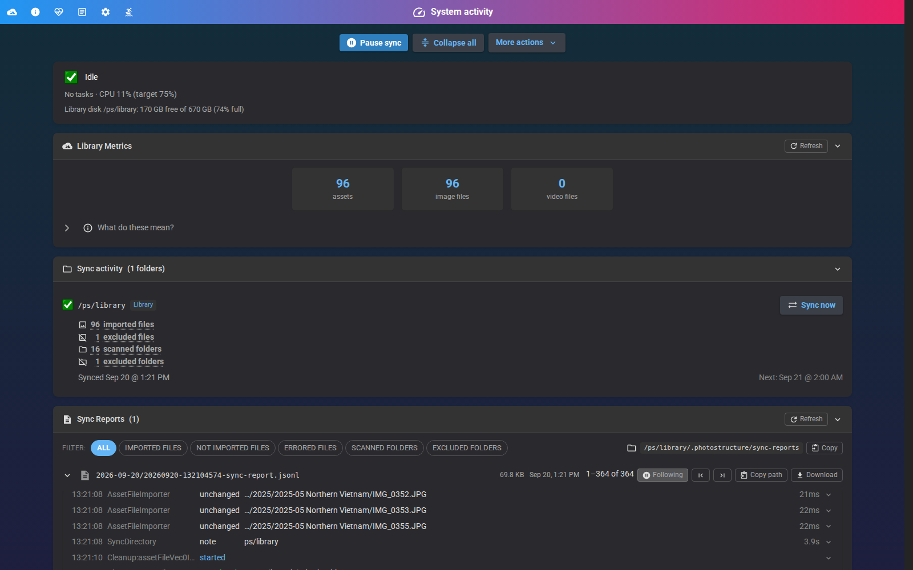Expand details for SyncDirectory 3.9s entry
The image size is (913, 570).
coord(829,542)
